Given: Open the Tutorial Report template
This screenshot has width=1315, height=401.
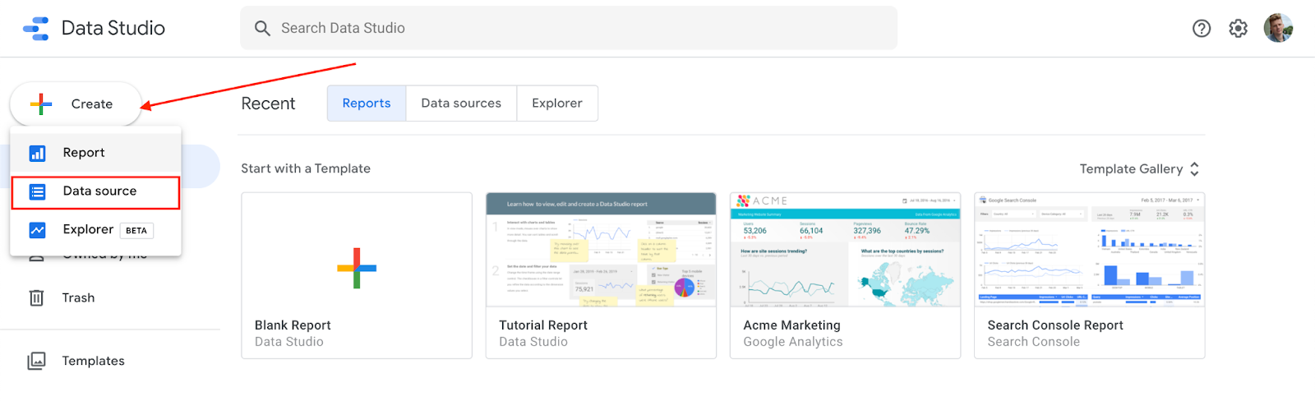Looking at the screenshot, I should pyautogui.click(x=601, y=275).
